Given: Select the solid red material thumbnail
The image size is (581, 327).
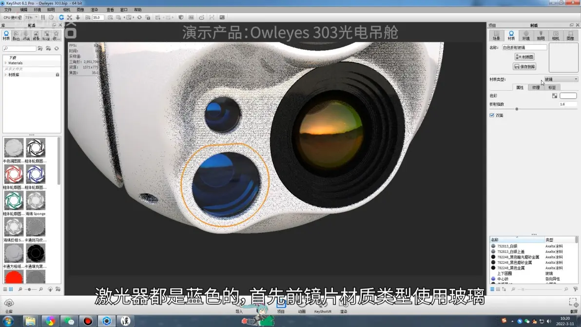Looking at the screenshot, I should pyautogui.click(x=14, y=277).
